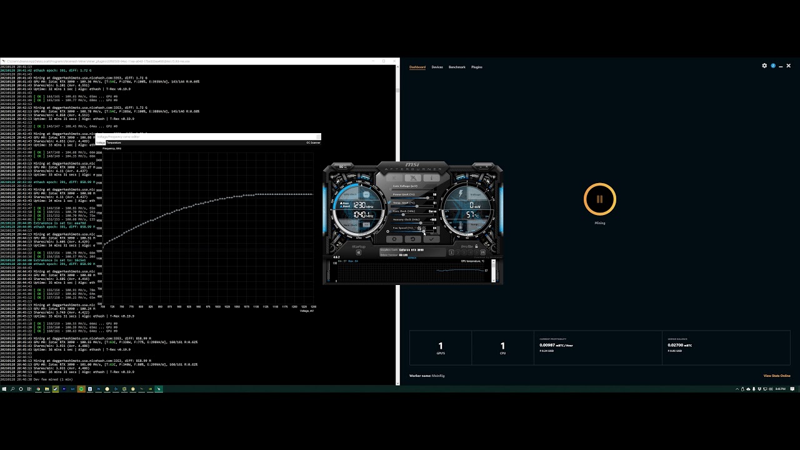Image resolution: width=800 pixels, height=450 pixels.
Task: Select Voltage tab in curve editor
Action: tap(100, 142)
